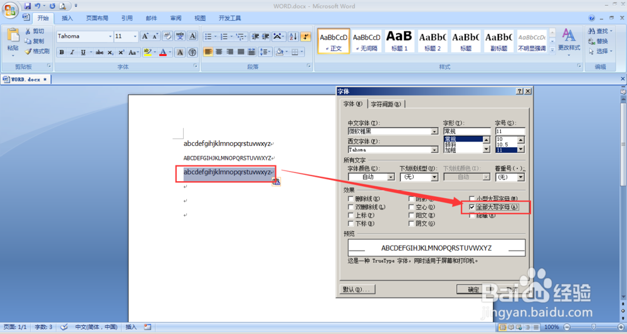Click red font color button
The width and height of the screenshot is (627, 334).
point(163,53)
